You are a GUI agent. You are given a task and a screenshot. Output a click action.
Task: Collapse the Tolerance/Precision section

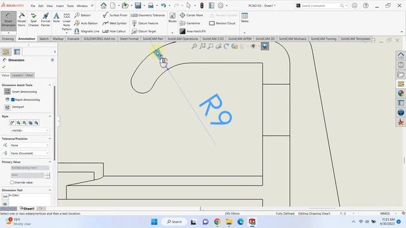pos(49,139)
